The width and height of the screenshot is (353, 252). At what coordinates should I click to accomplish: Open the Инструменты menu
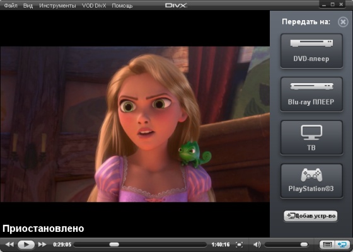click(57, 6)
